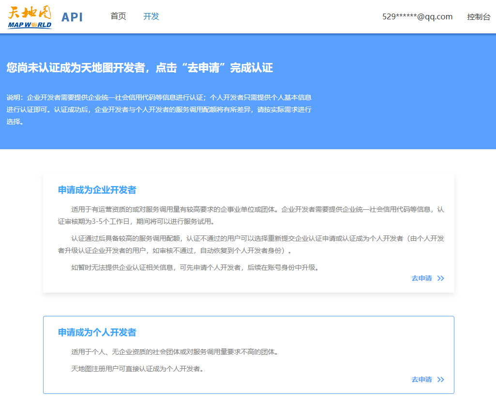
Task: Click 去申请 in the personal developer card
Action: tap(421, 379)
